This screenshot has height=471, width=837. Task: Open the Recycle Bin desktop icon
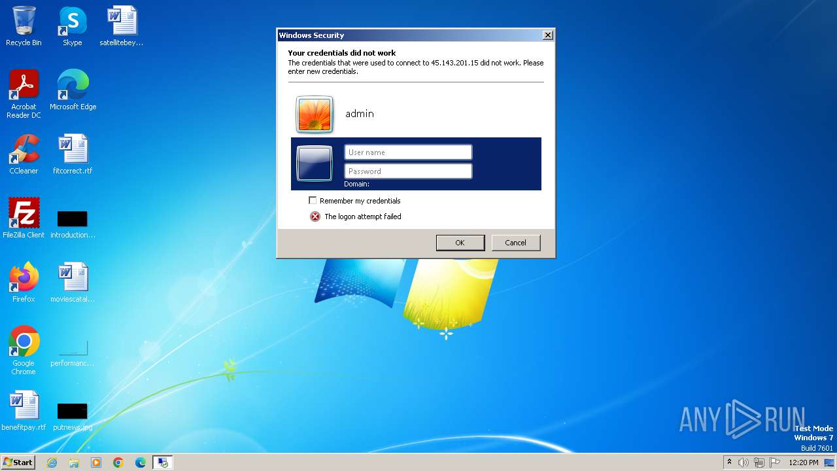coord(24,26)
